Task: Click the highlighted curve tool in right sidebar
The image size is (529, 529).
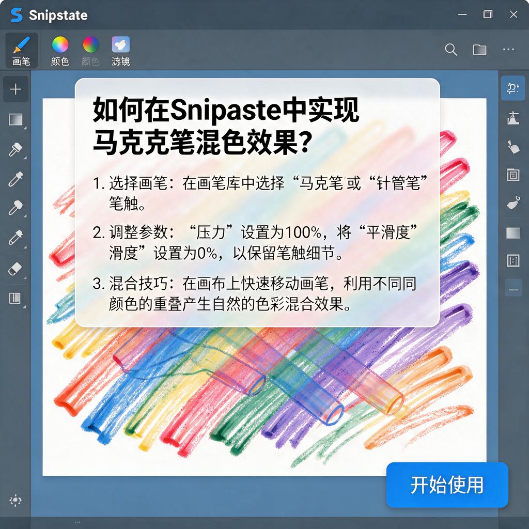Action: [513, 88]
